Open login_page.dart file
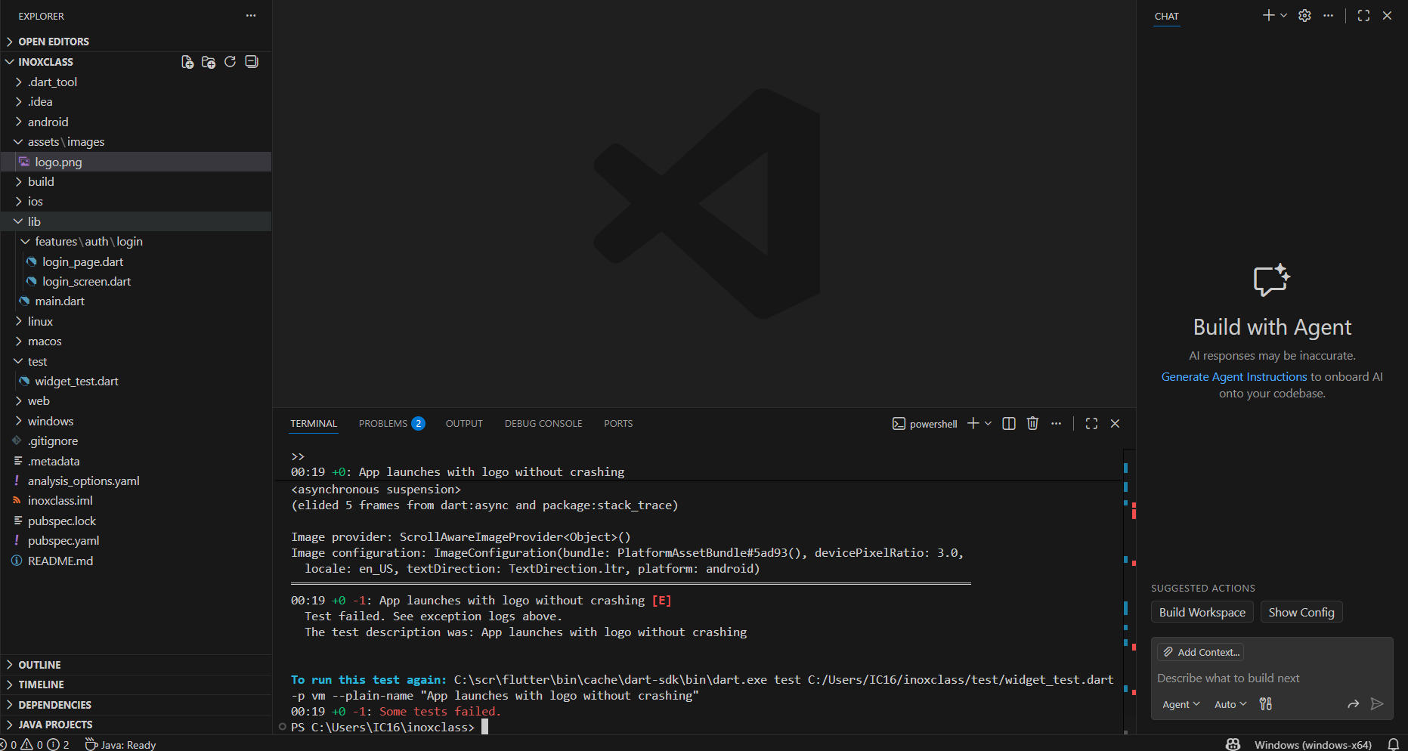This screenshot has height=751, width=1408. 136,261
